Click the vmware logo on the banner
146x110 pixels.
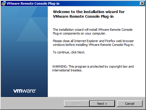click(25, 91)
